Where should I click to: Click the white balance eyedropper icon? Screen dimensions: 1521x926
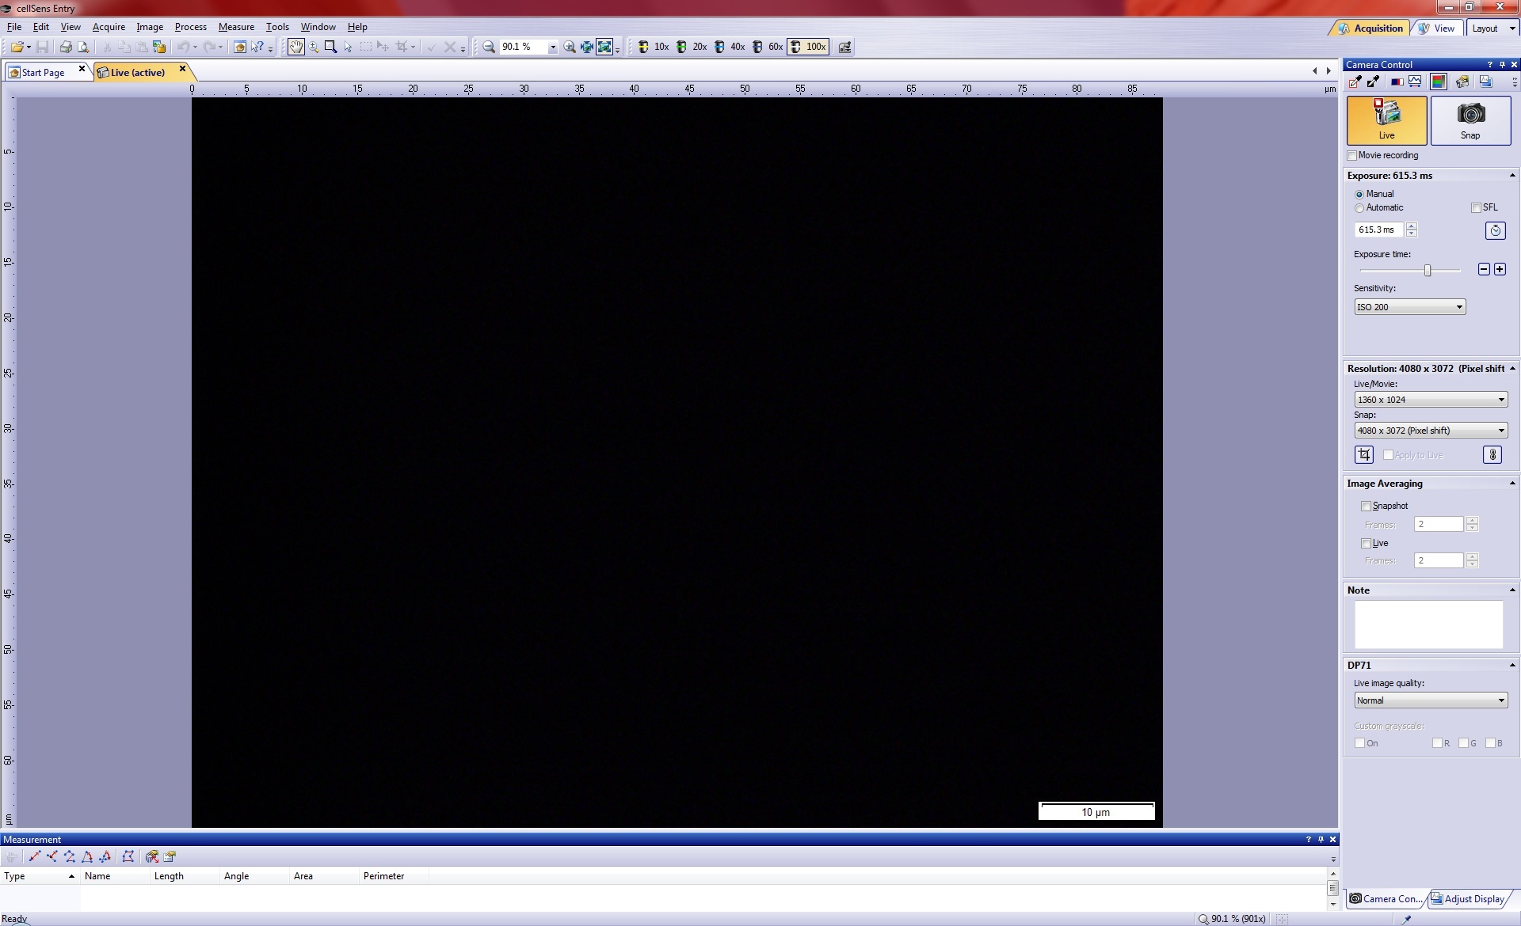pos(1355,82)
